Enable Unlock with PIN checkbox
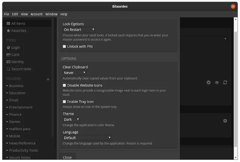 point(64,46)
